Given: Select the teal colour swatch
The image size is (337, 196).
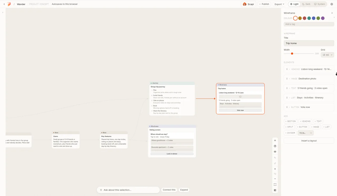Looking at the screenshot, I should pyautogui.click(x=309, y=18).
